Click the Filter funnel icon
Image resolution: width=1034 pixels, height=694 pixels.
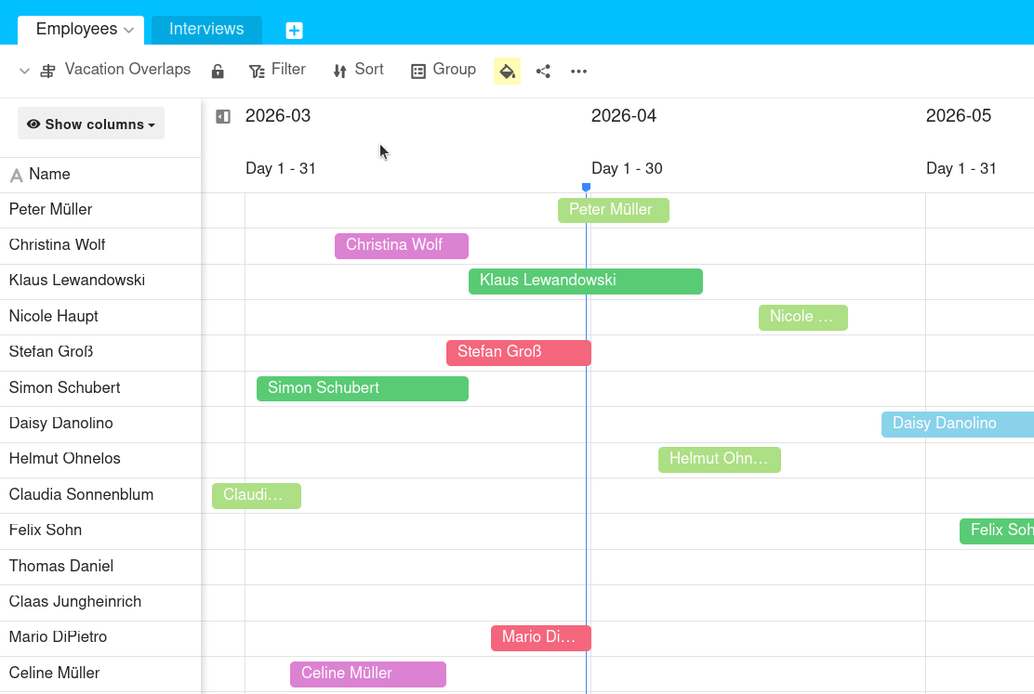pyautogui.click(x=257, y=71)
